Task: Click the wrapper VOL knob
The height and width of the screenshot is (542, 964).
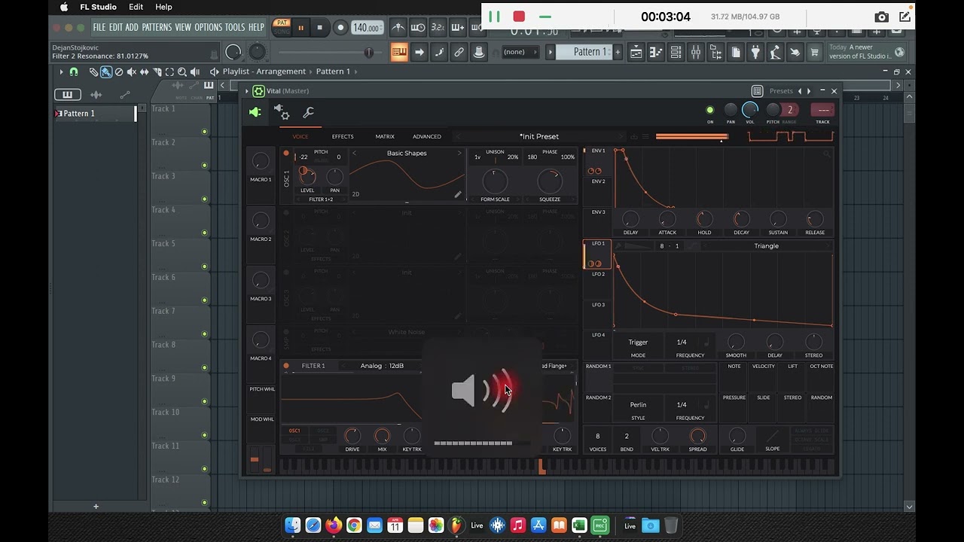Action: [x=750, y=111]
